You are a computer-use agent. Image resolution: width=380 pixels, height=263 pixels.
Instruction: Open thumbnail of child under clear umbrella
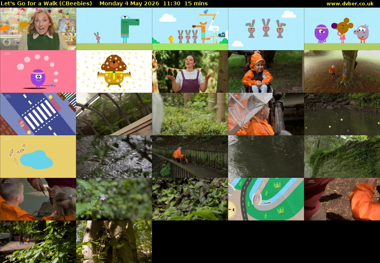[x=266, y=114]
